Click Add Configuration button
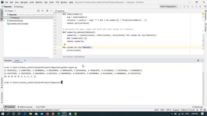207x116 pixels. coord(169,6)
